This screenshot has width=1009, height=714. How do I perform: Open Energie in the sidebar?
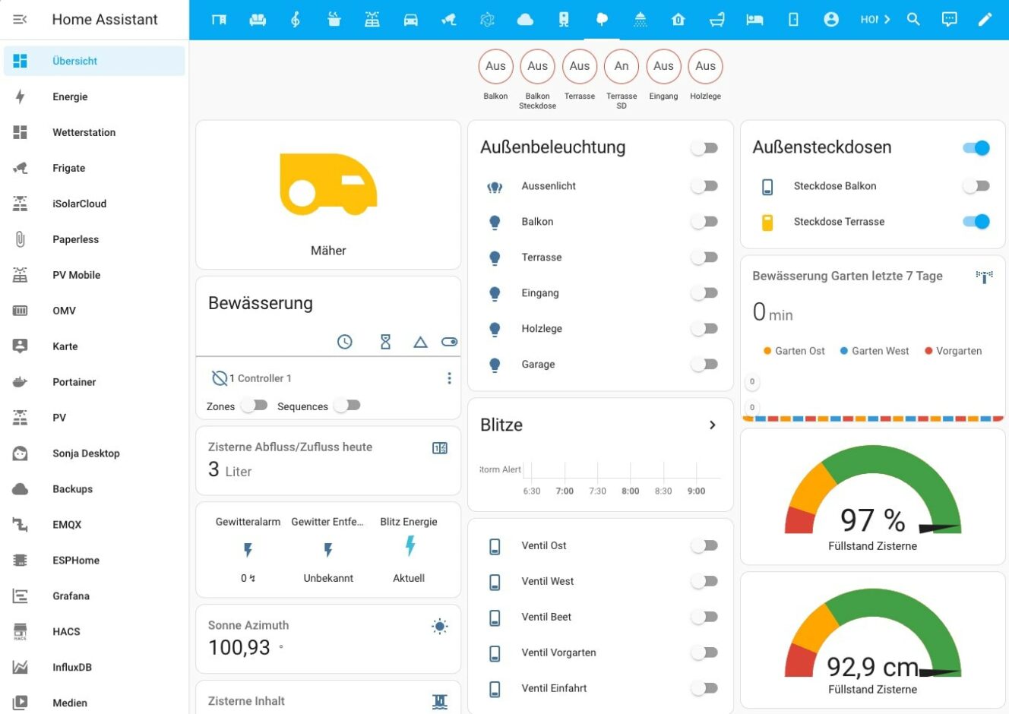point(70,96)
